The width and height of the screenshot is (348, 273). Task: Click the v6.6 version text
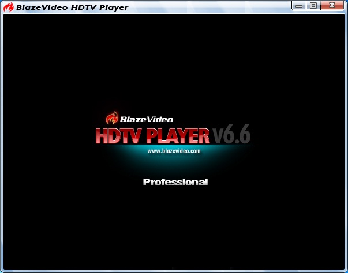click(x=231, y=134)
